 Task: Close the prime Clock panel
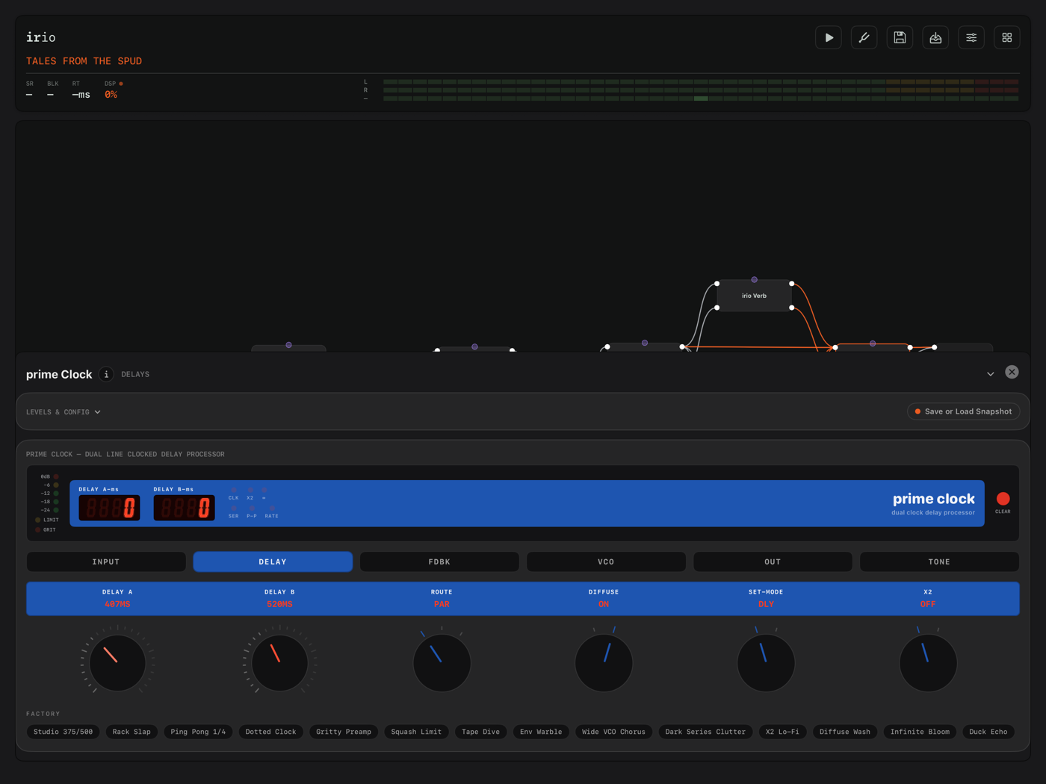point(1012,372)
